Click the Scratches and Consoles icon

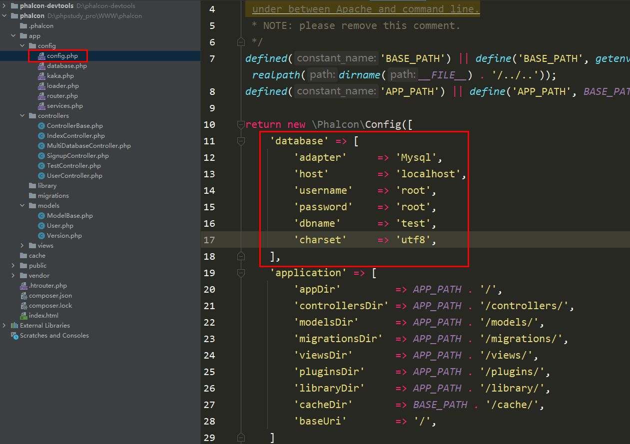[x=14, y=336]
